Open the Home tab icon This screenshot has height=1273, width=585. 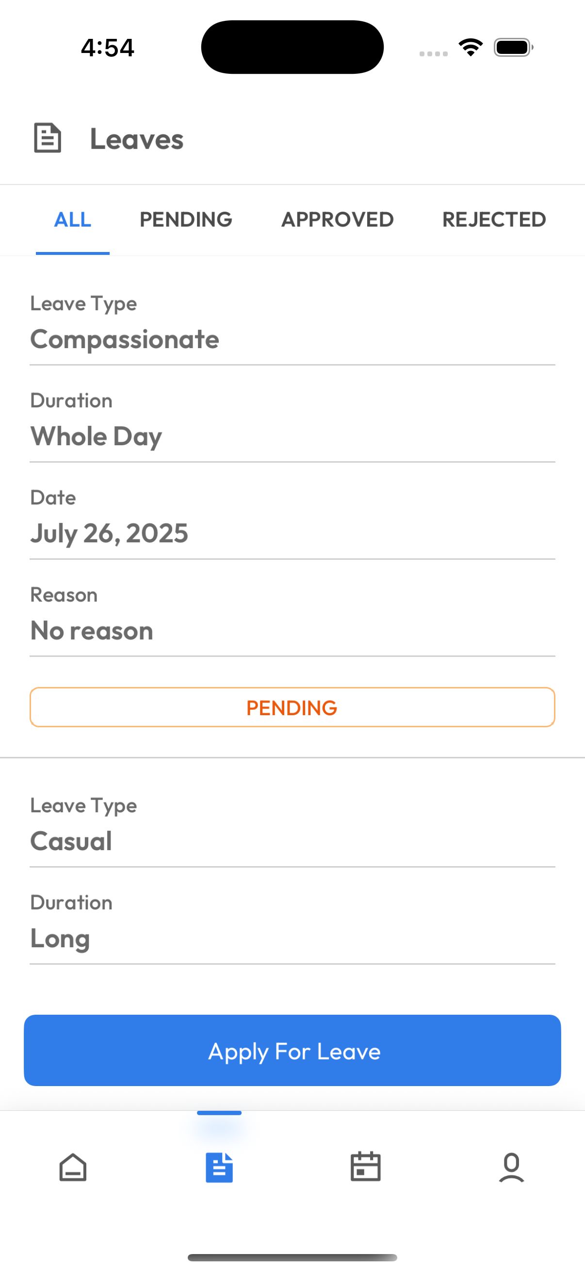[x=73, y=1167]
